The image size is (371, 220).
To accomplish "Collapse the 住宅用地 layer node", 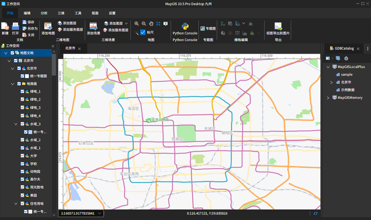I will click(16, 203).
